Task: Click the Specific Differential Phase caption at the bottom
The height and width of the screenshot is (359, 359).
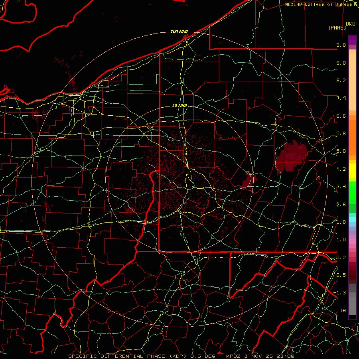Action: [181, 356]
